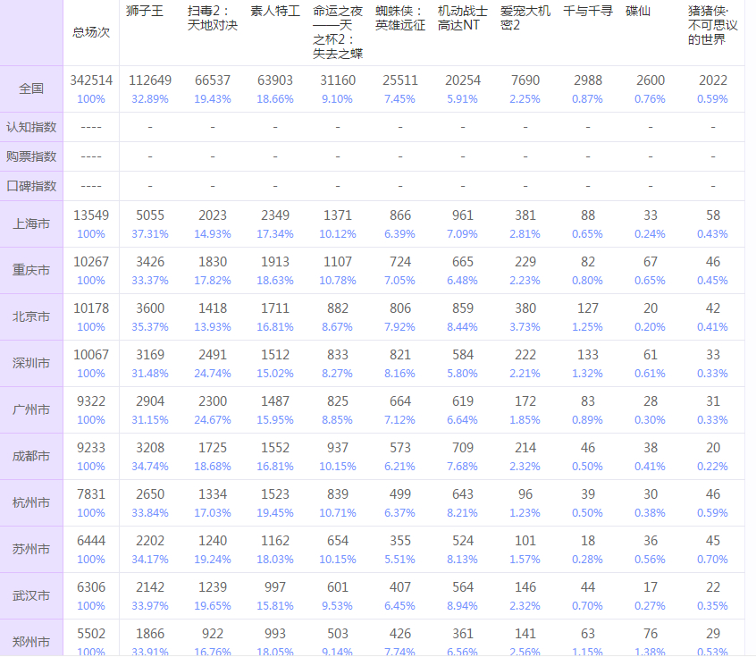Click the 总场次 column header
The image size is (756, 666).
click(91, 32)
